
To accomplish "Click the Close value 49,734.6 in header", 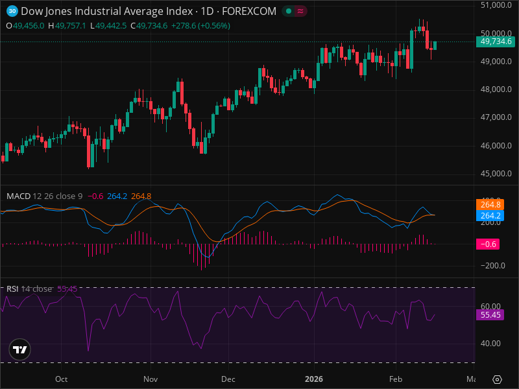I will [x=152, y=26].
